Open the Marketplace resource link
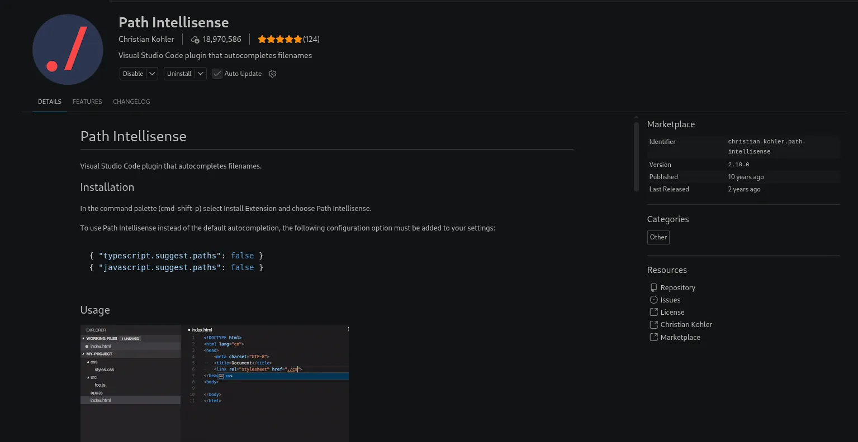The width and height of the screenshot is (858, 442). tap(680, 337)
